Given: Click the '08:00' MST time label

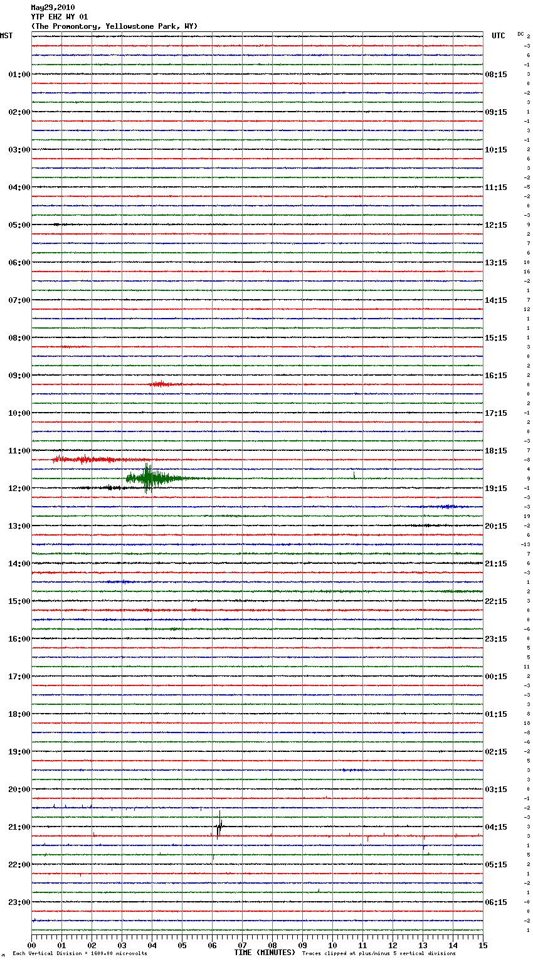Looking at the screenshot, I should tap(19, 338).
